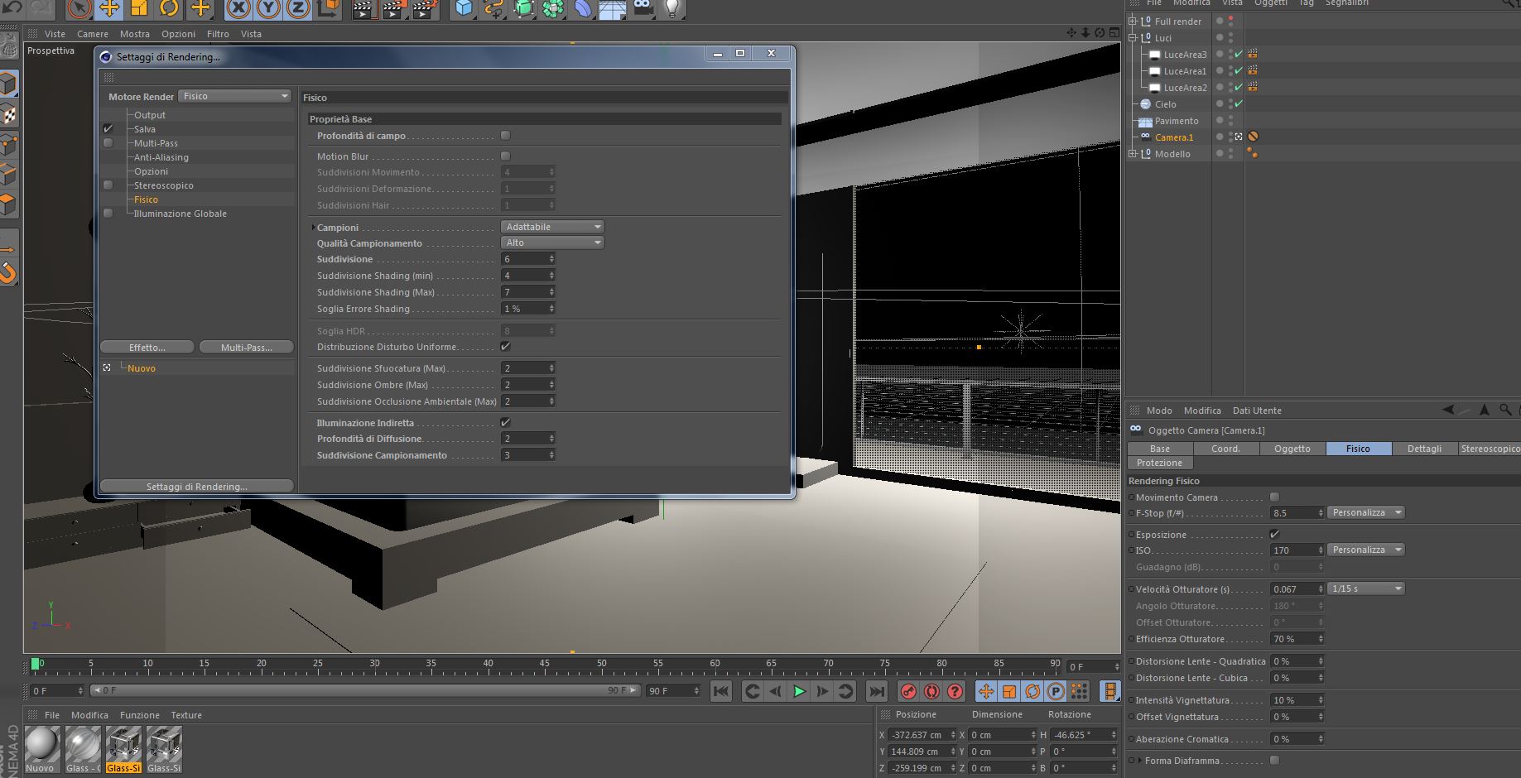Image resolution: width=1521 pixels, height=778 pixels.
Task: Click bottom Settaggi di Rendering... button
Action: point(197,486)
